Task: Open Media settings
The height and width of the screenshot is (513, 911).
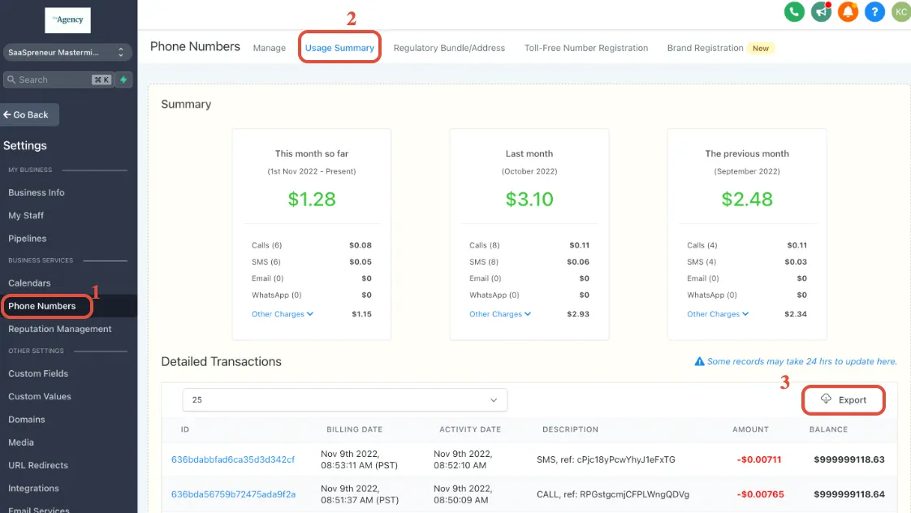Action: coord(21,442)
